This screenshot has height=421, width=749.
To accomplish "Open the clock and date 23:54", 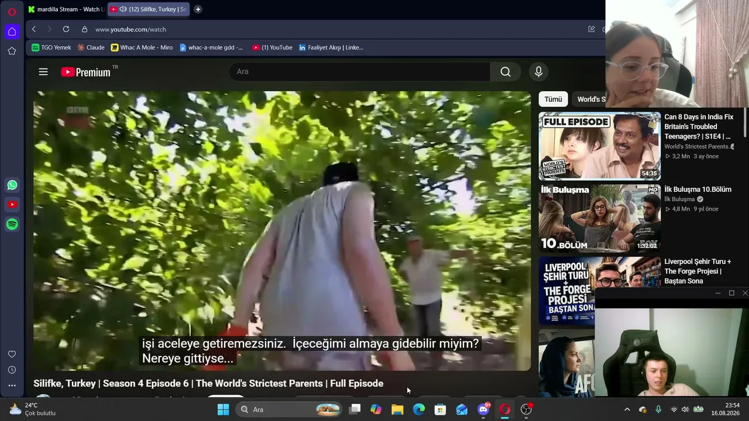I will (x=726, y=409).
